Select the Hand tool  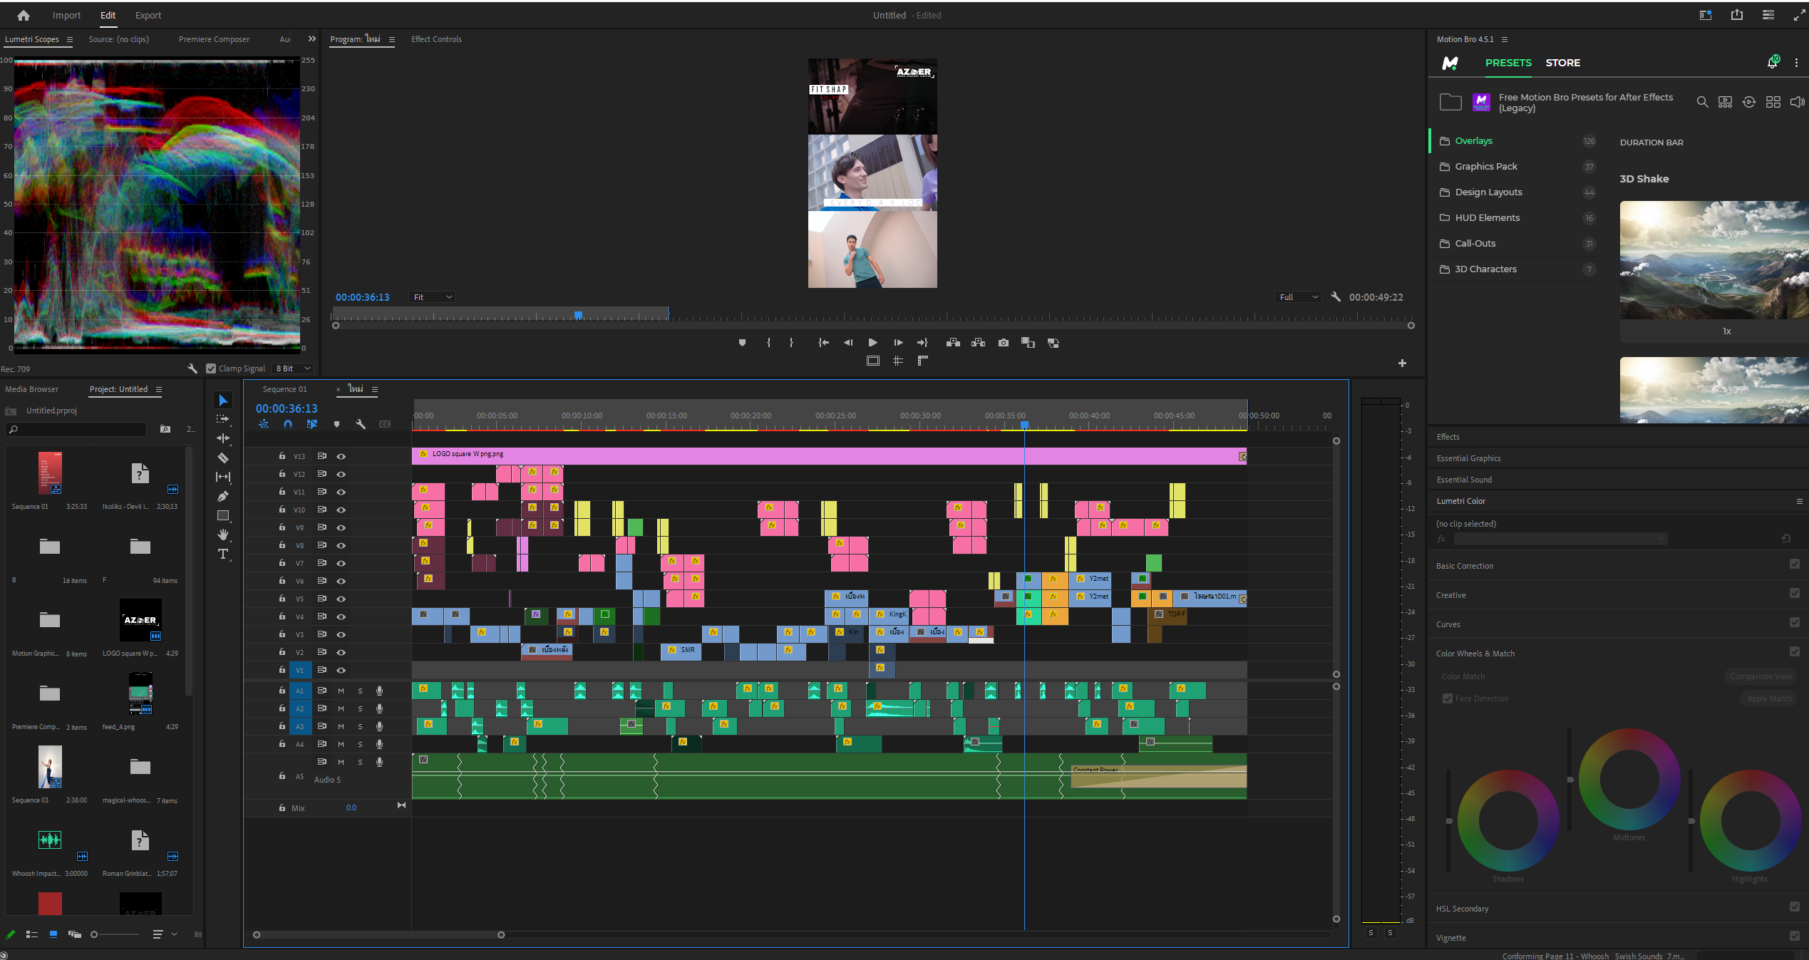coord(223,535)
